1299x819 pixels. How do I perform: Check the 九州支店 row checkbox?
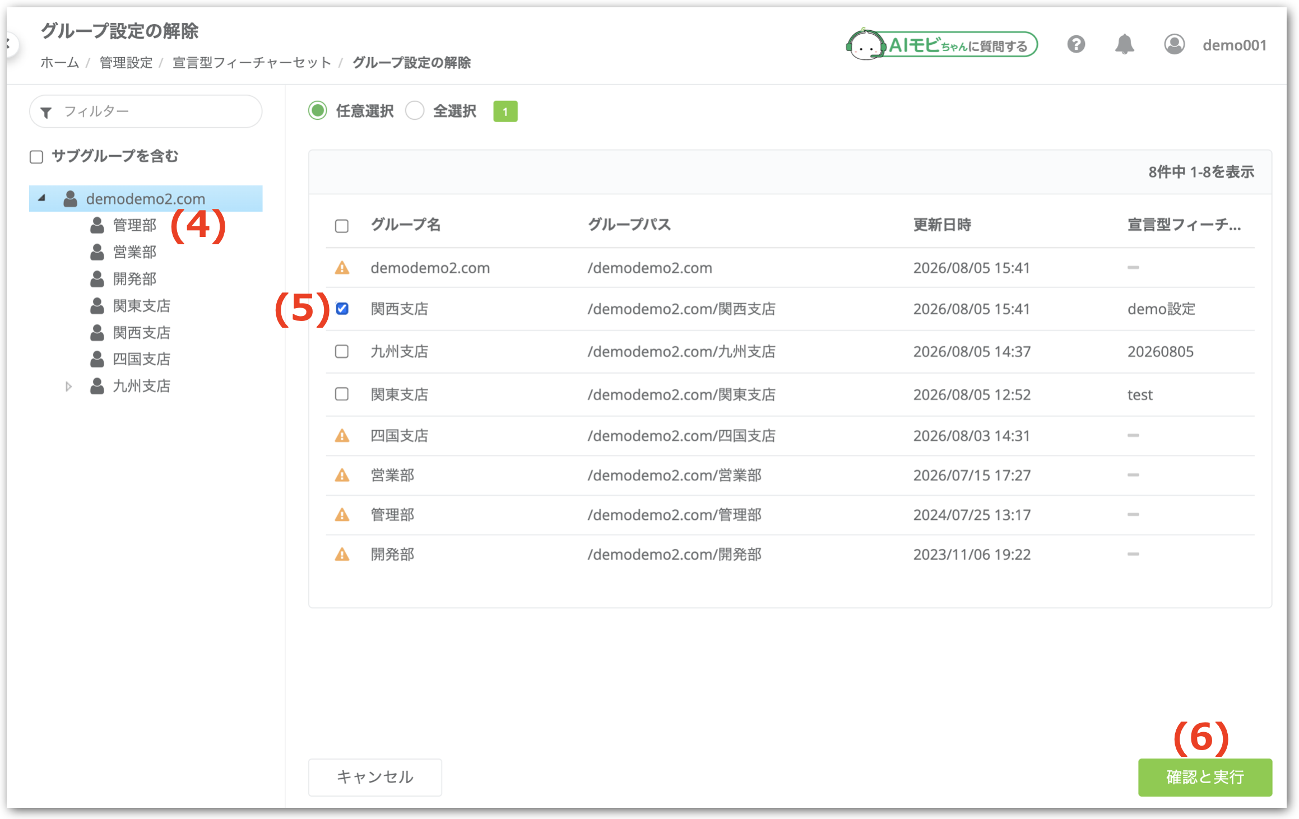342,351
